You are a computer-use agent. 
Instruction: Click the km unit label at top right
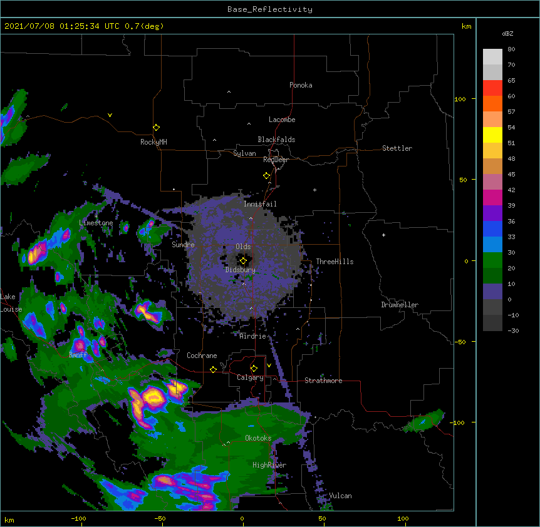coord(466,26)
